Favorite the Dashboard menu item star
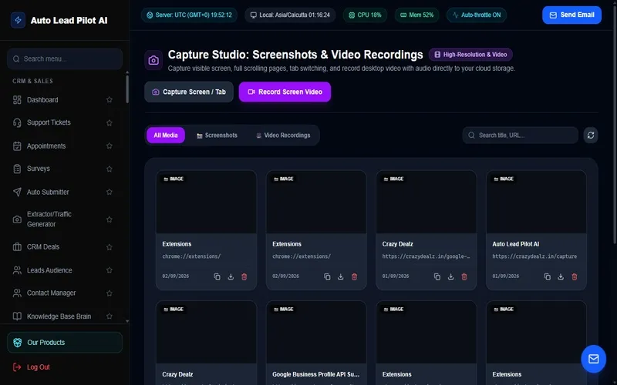Viewport: 617px width, 385px height. pyautogui.click(x=110, y=100)
